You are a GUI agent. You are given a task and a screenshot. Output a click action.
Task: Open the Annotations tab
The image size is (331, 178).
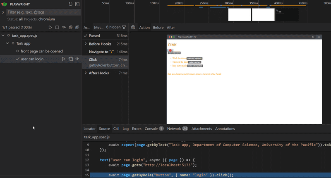tap(225, 129)
